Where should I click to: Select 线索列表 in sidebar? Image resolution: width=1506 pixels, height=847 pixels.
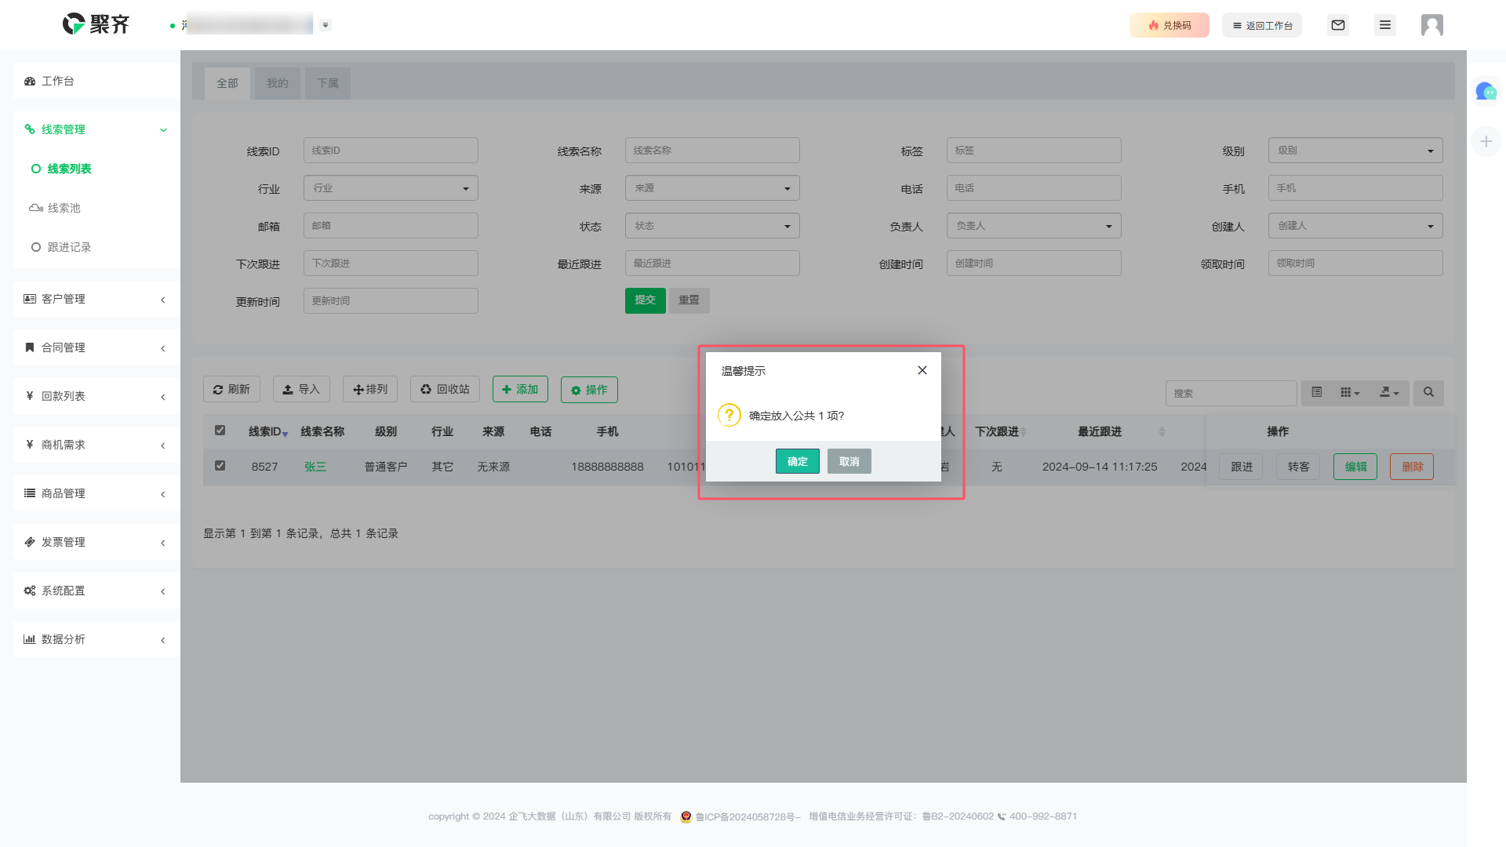pos(69,169)
